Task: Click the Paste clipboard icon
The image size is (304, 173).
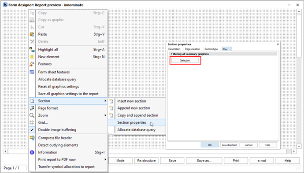Action: pyautogui.click(x=32, y=34)
